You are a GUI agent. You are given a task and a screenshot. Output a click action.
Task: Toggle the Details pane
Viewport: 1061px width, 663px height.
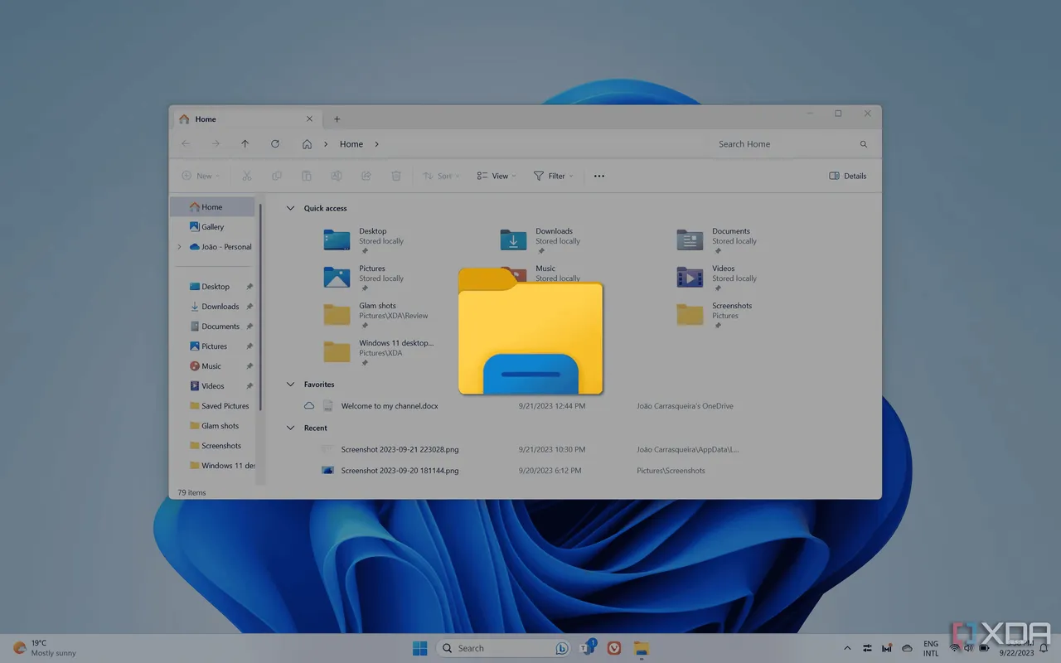tap(847, 176)
